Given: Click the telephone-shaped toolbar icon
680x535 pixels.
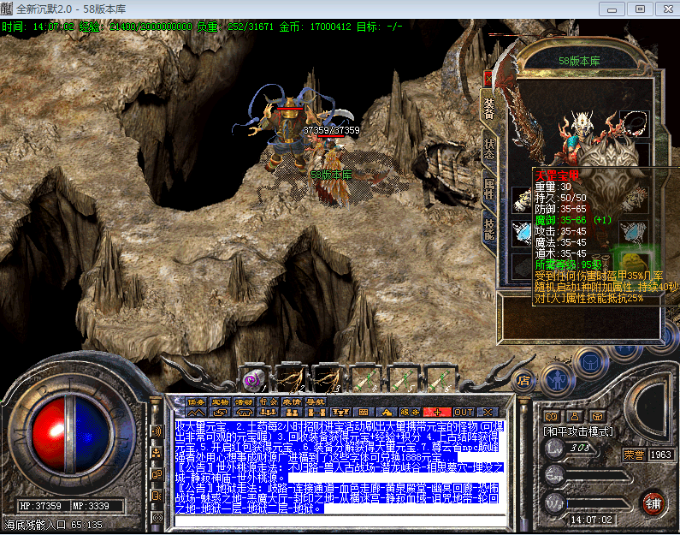Looking at the screenshot, I should click(244, 413).
